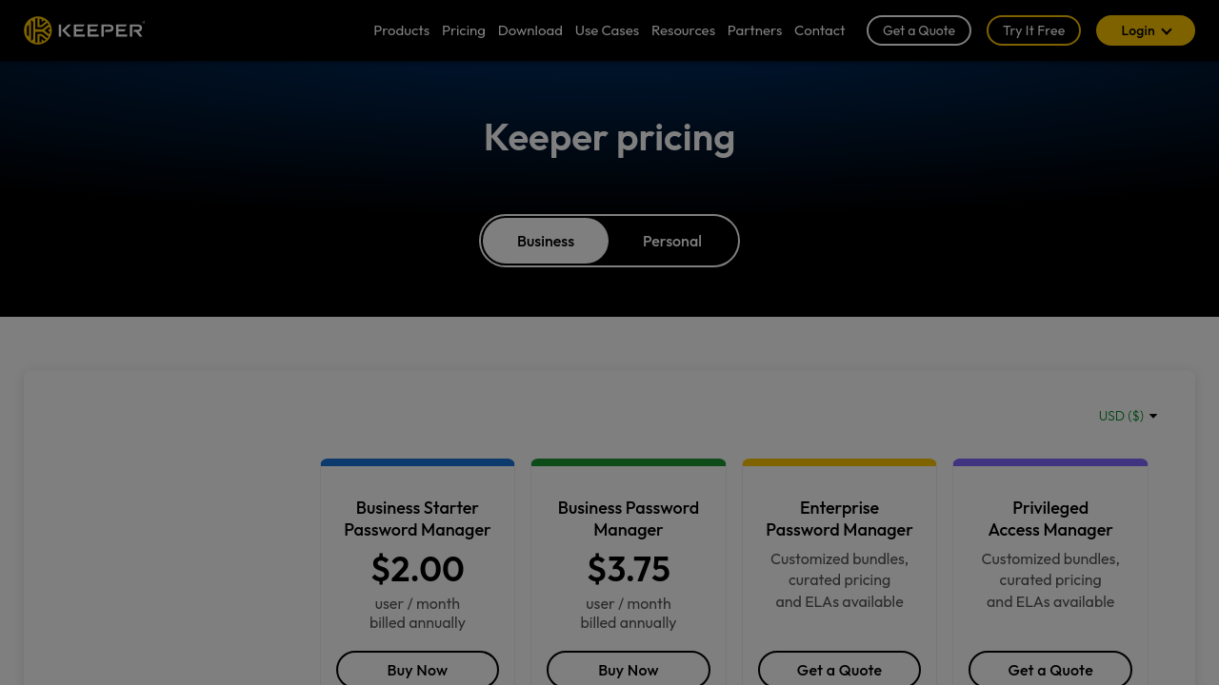The width and height of the screenshot is (1219, 685).
Task: Get a Quote for Enterprise Password Manager
Action: pyautogui.click(x=839, y=670)
